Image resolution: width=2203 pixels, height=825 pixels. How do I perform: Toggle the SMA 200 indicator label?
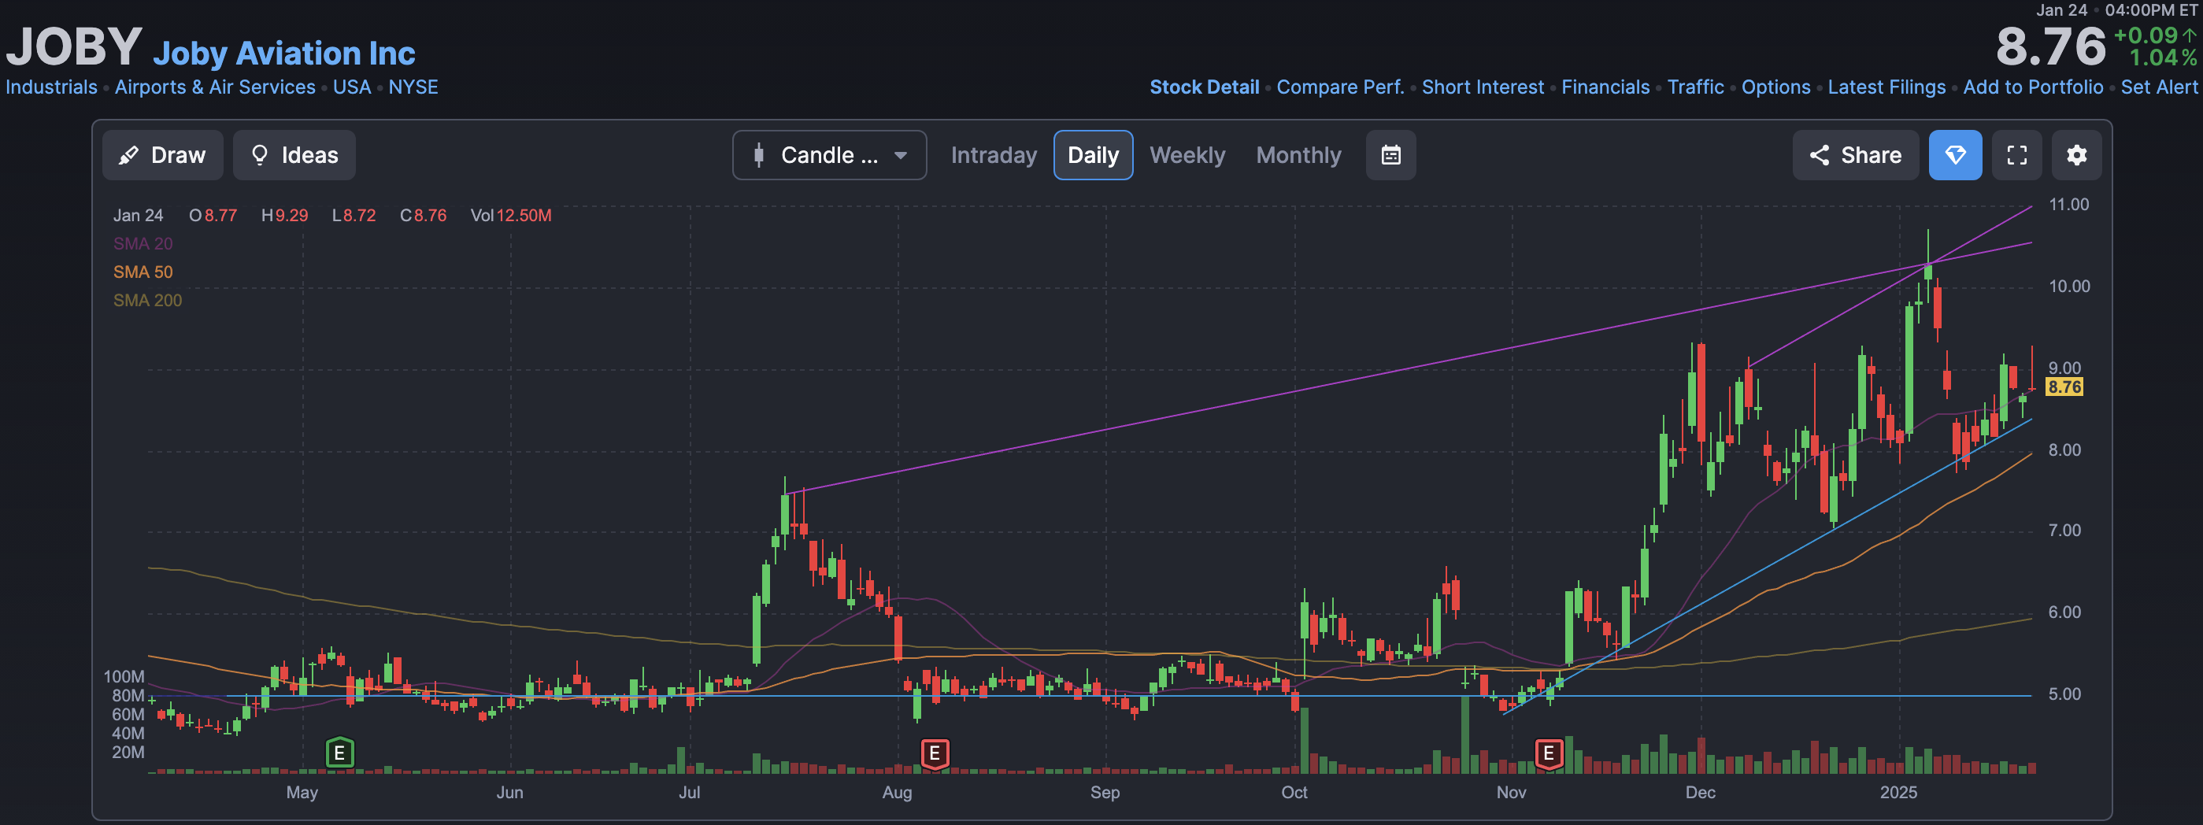click(147, 300)
